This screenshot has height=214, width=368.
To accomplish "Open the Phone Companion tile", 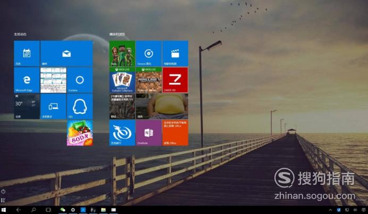I will point(53,106).
